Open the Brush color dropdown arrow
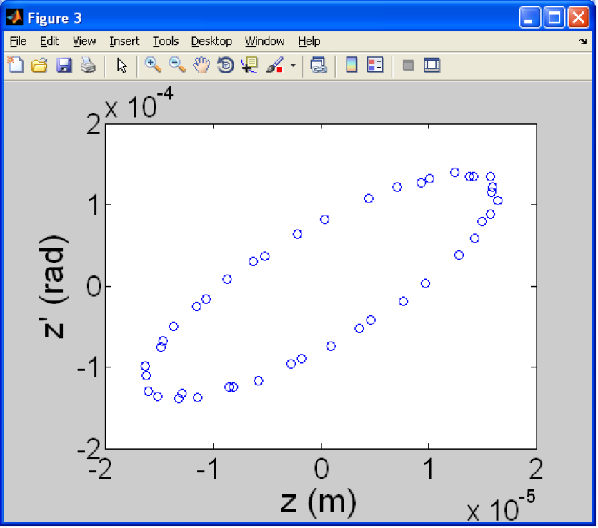 [x=293, y=66]
